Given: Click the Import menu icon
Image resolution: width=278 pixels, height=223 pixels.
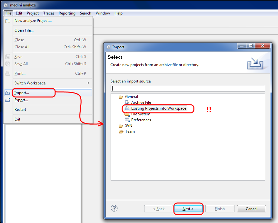Looking at the screenshot, I should point(8,93).
